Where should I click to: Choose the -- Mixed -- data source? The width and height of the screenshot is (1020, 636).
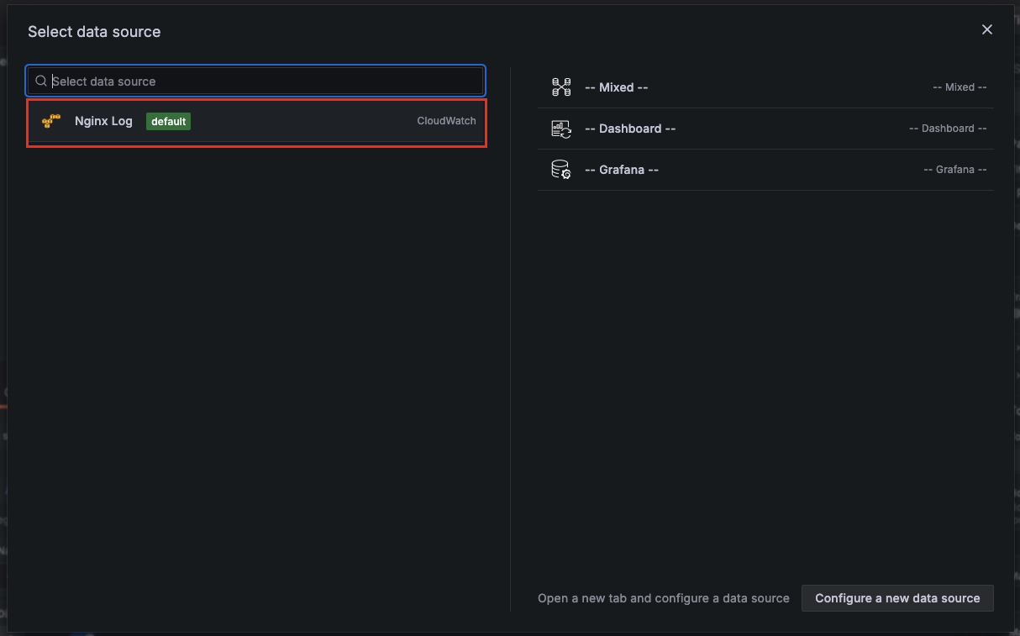(765, 87)
